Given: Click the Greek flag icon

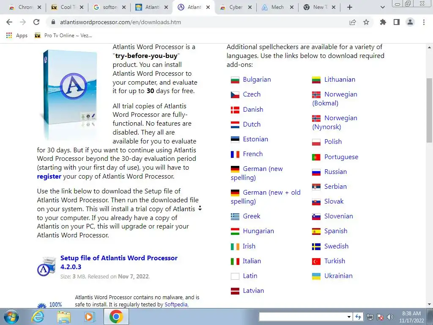Looking at the screenshot, I should click(x=235, y=216).
